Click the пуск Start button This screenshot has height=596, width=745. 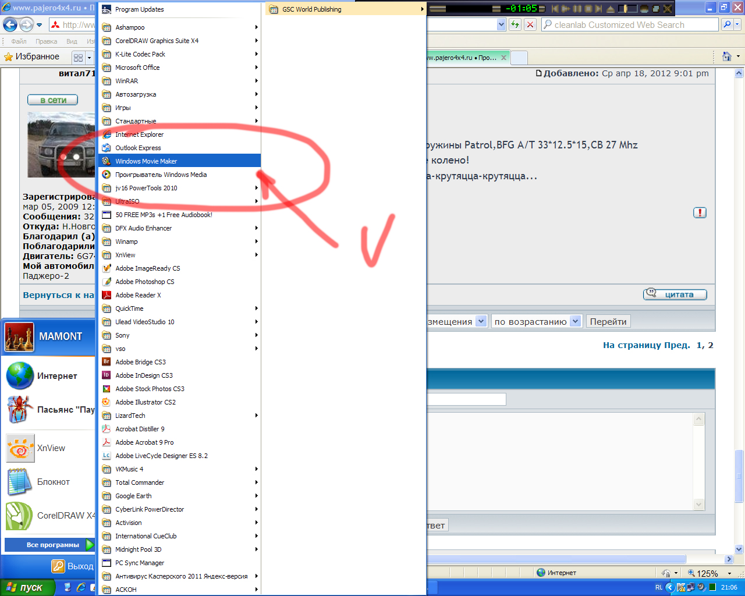pyautogui.click(x=27, y=587)
